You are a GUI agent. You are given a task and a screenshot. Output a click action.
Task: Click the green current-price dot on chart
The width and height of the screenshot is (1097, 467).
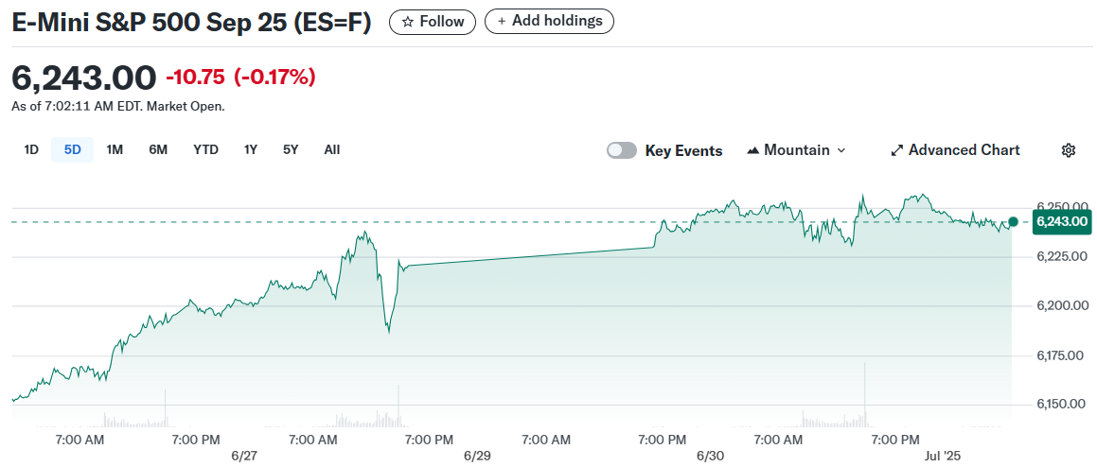click(1013, 221)
